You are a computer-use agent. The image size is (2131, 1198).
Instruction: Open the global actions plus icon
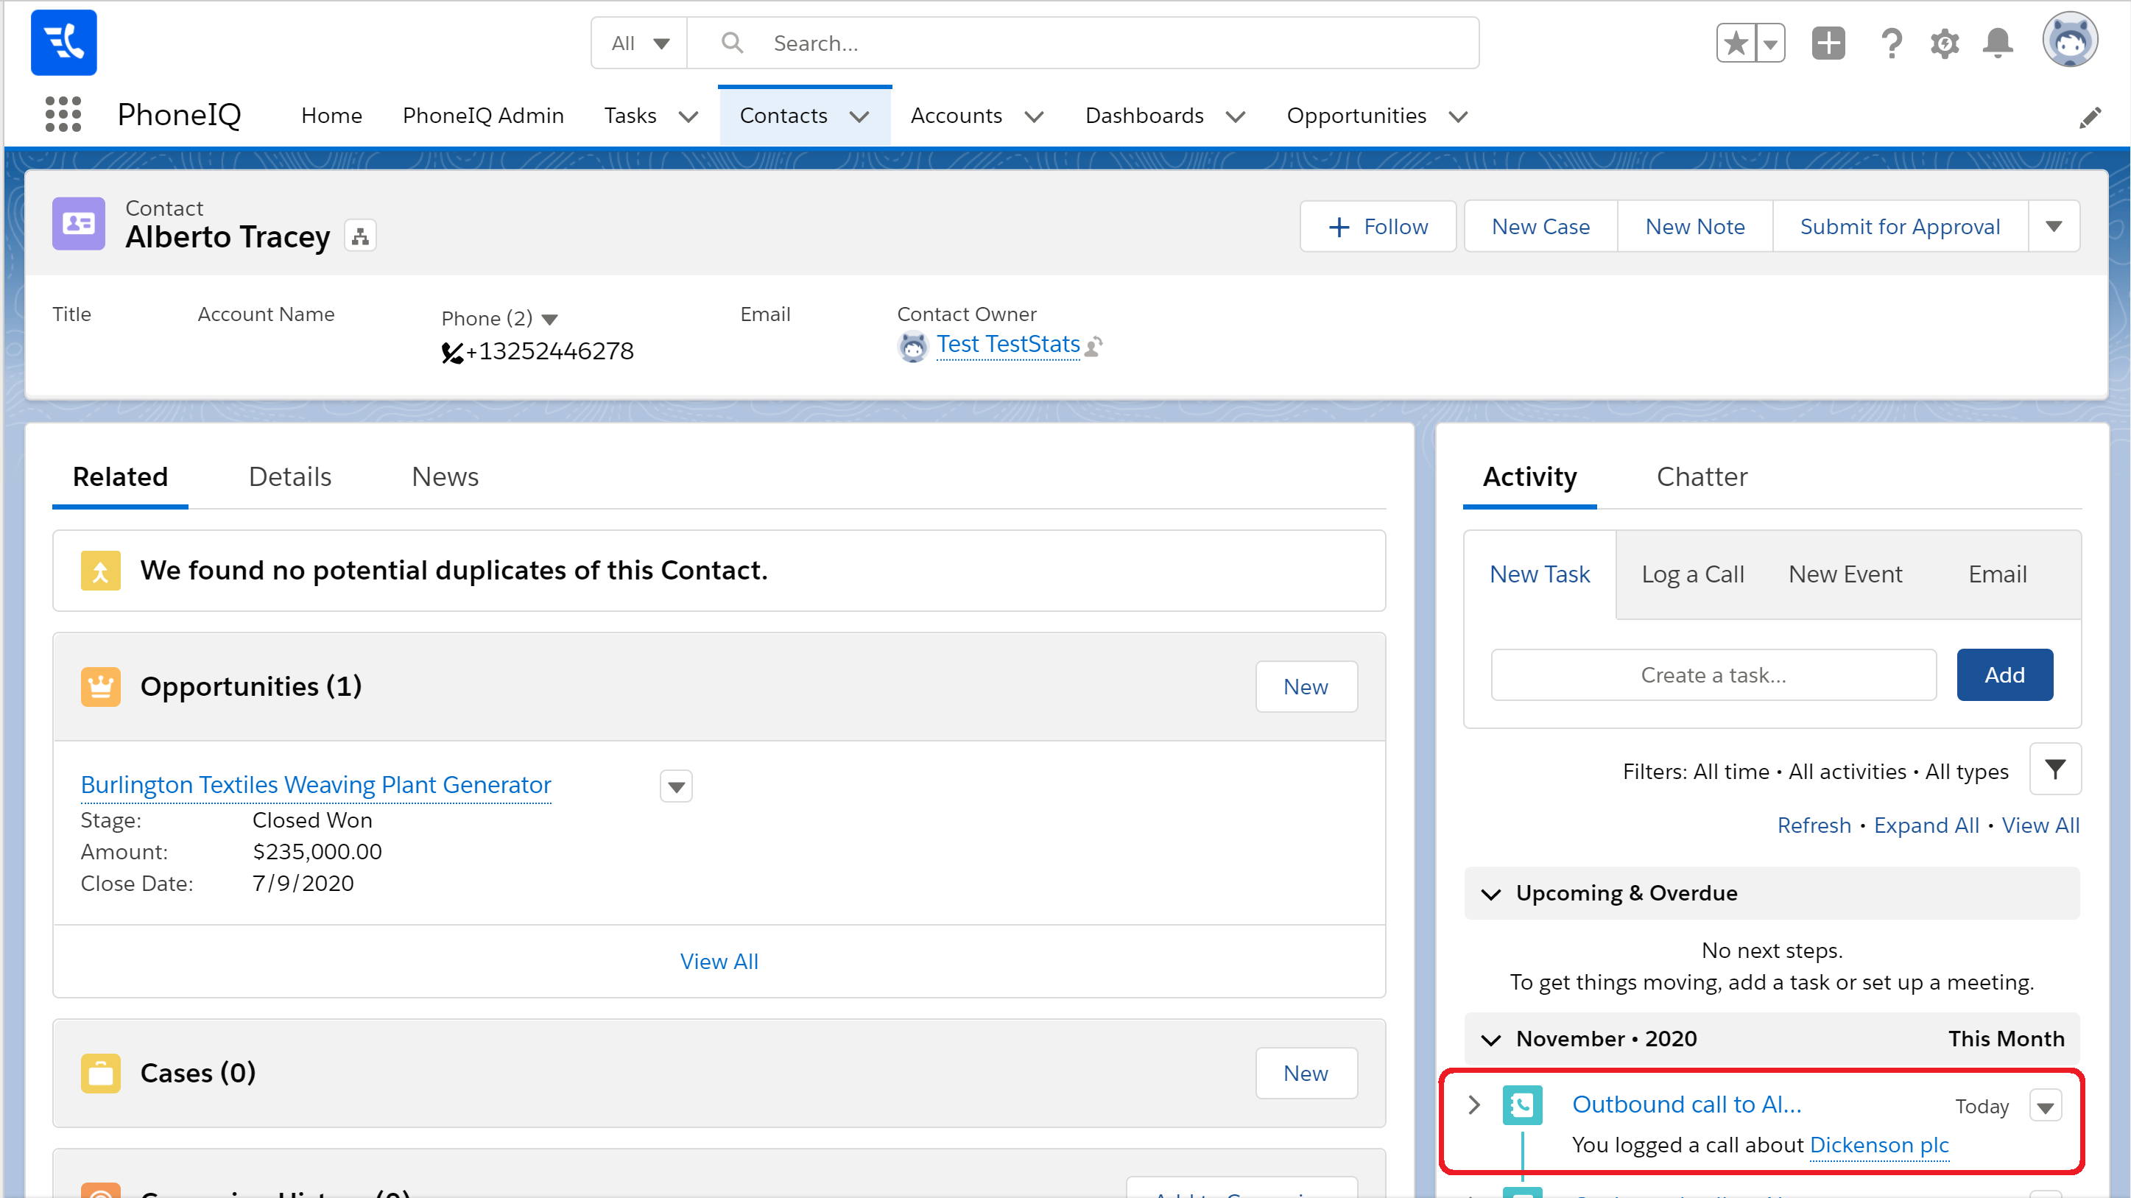click(1828, 43)
